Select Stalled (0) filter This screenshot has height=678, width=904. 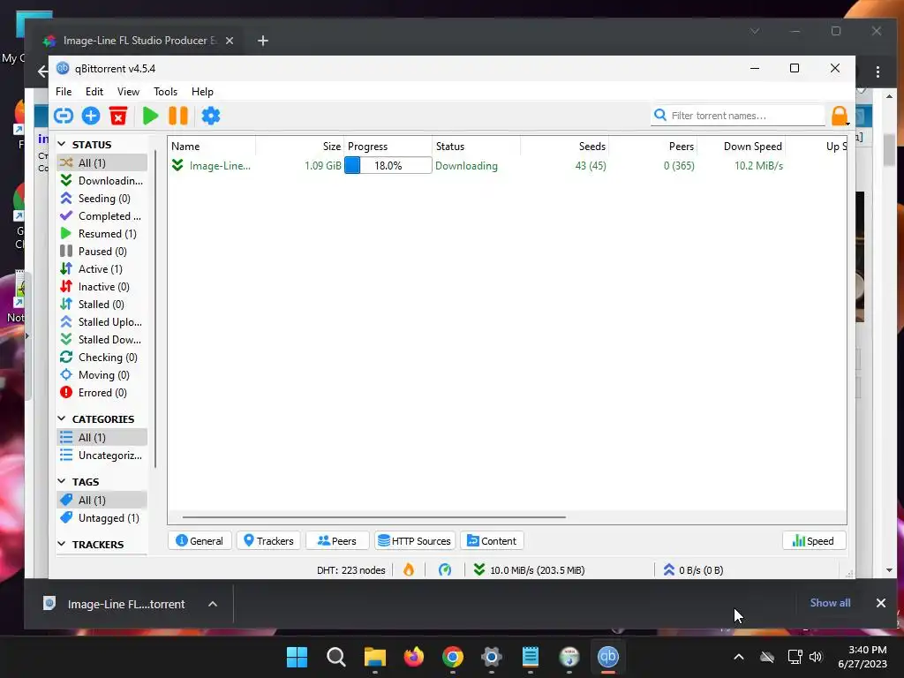tap(102, 305)
